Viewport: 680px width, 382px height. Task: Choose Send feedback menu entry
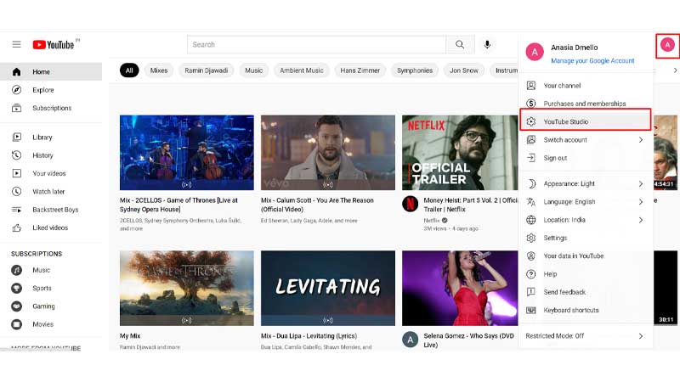(x=586, y=292)
